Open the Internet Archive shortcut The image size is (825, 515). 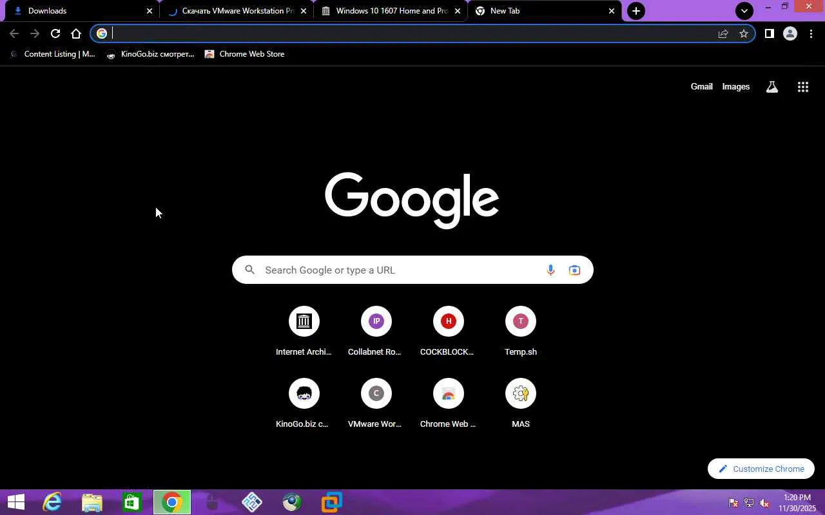click(304, 332)
